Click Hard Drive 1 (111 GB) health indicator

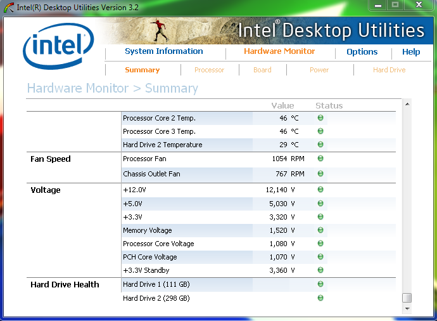tap(320, 284)
